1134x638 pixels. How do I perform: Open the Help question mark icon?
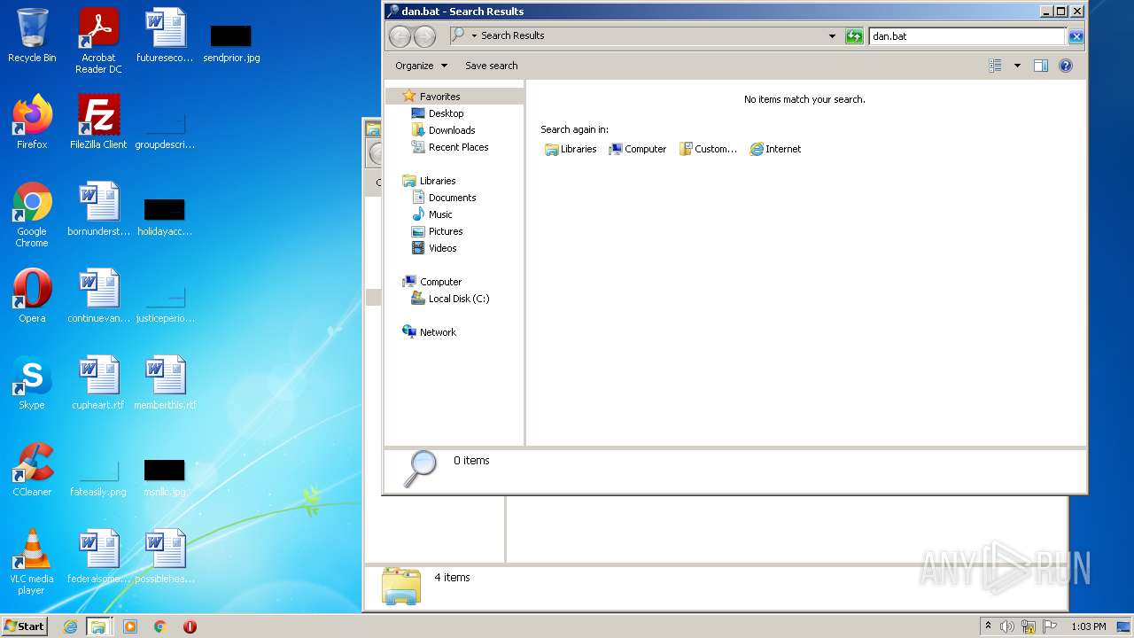coord(1066,66)
